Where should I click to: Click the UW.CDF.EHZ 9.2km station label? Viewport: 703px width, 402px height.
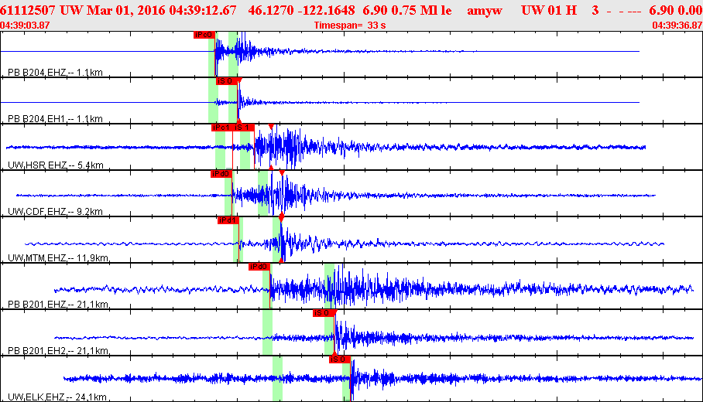(55, 211)
